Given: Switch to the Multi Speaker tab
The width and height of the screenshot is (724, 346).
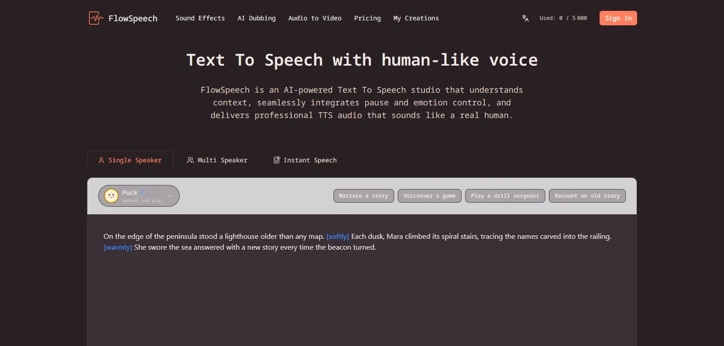Looking at the screenshot, I should [x=217, y=160].
